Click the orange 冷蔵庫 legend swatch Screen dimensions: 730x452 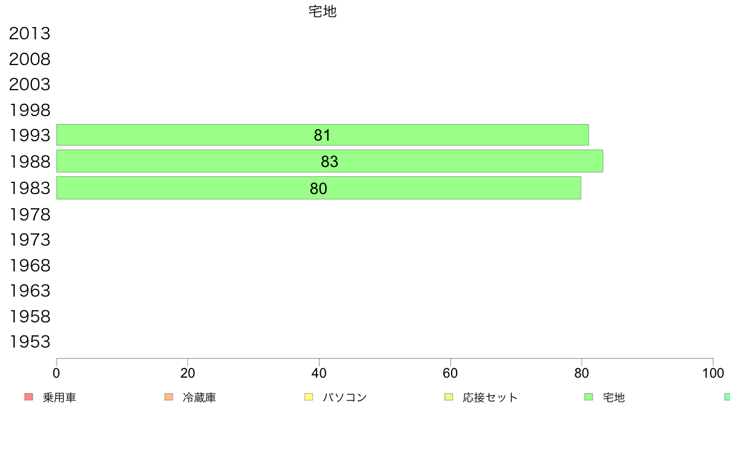pos(168,397)
